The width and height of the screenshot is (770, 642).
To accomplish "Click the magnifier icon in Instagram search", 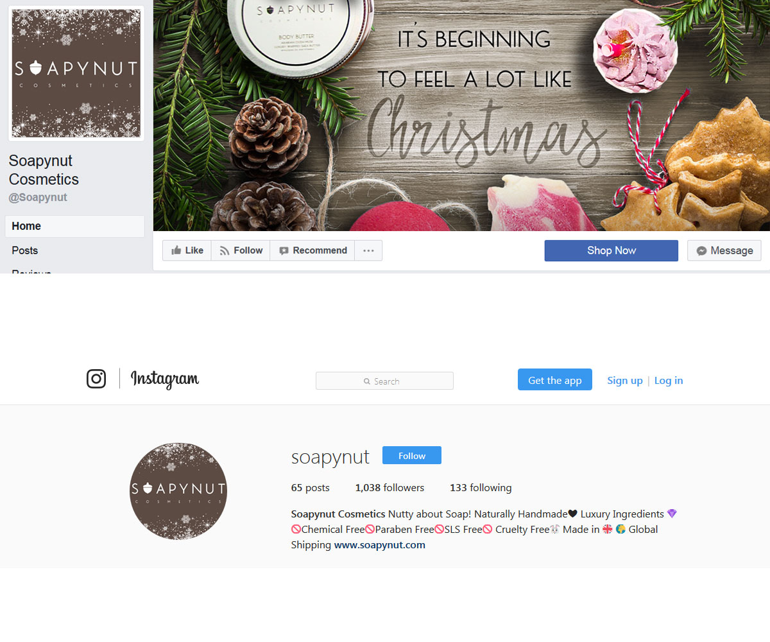I will pyautogui.click(x=367, y=381).
